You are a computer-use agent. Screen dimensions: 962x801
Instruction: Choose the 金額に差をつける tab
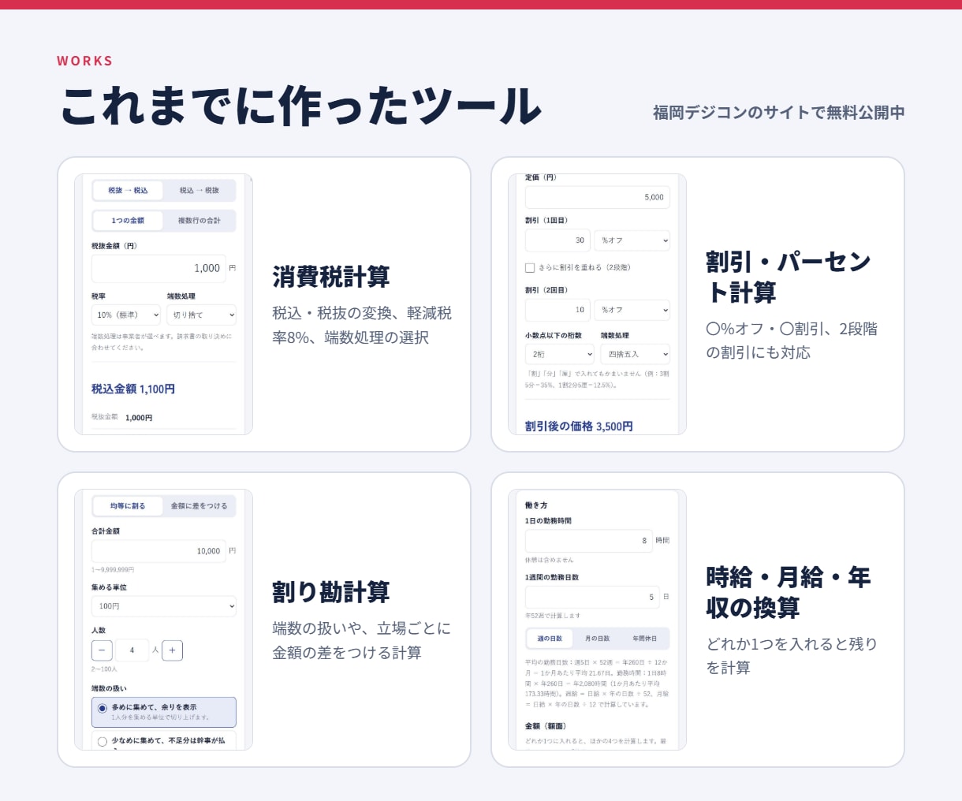199,506
